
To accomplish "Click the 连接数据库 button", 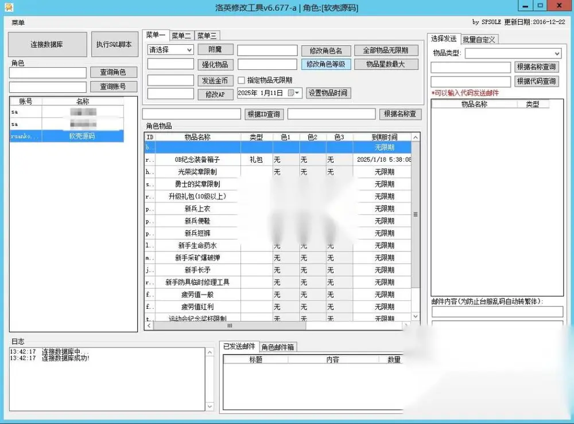I will click(x=47, y=45).
